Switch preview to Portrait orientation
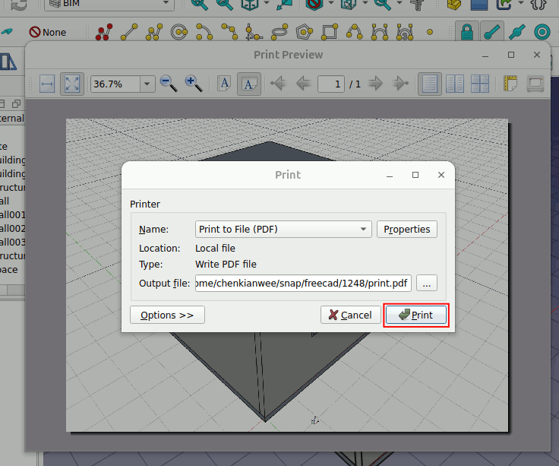Viewport: 559px width, 466px height. [x=224, y=84]
